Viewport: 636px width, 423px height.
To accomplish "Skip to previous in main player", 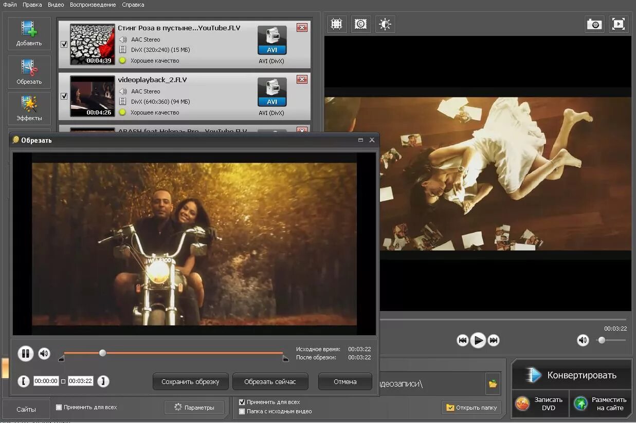I will pos(463,340).
